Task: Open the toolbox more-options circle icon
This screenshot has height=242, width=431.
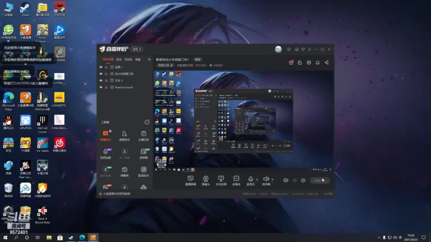Action: click(x=147, y=122)
